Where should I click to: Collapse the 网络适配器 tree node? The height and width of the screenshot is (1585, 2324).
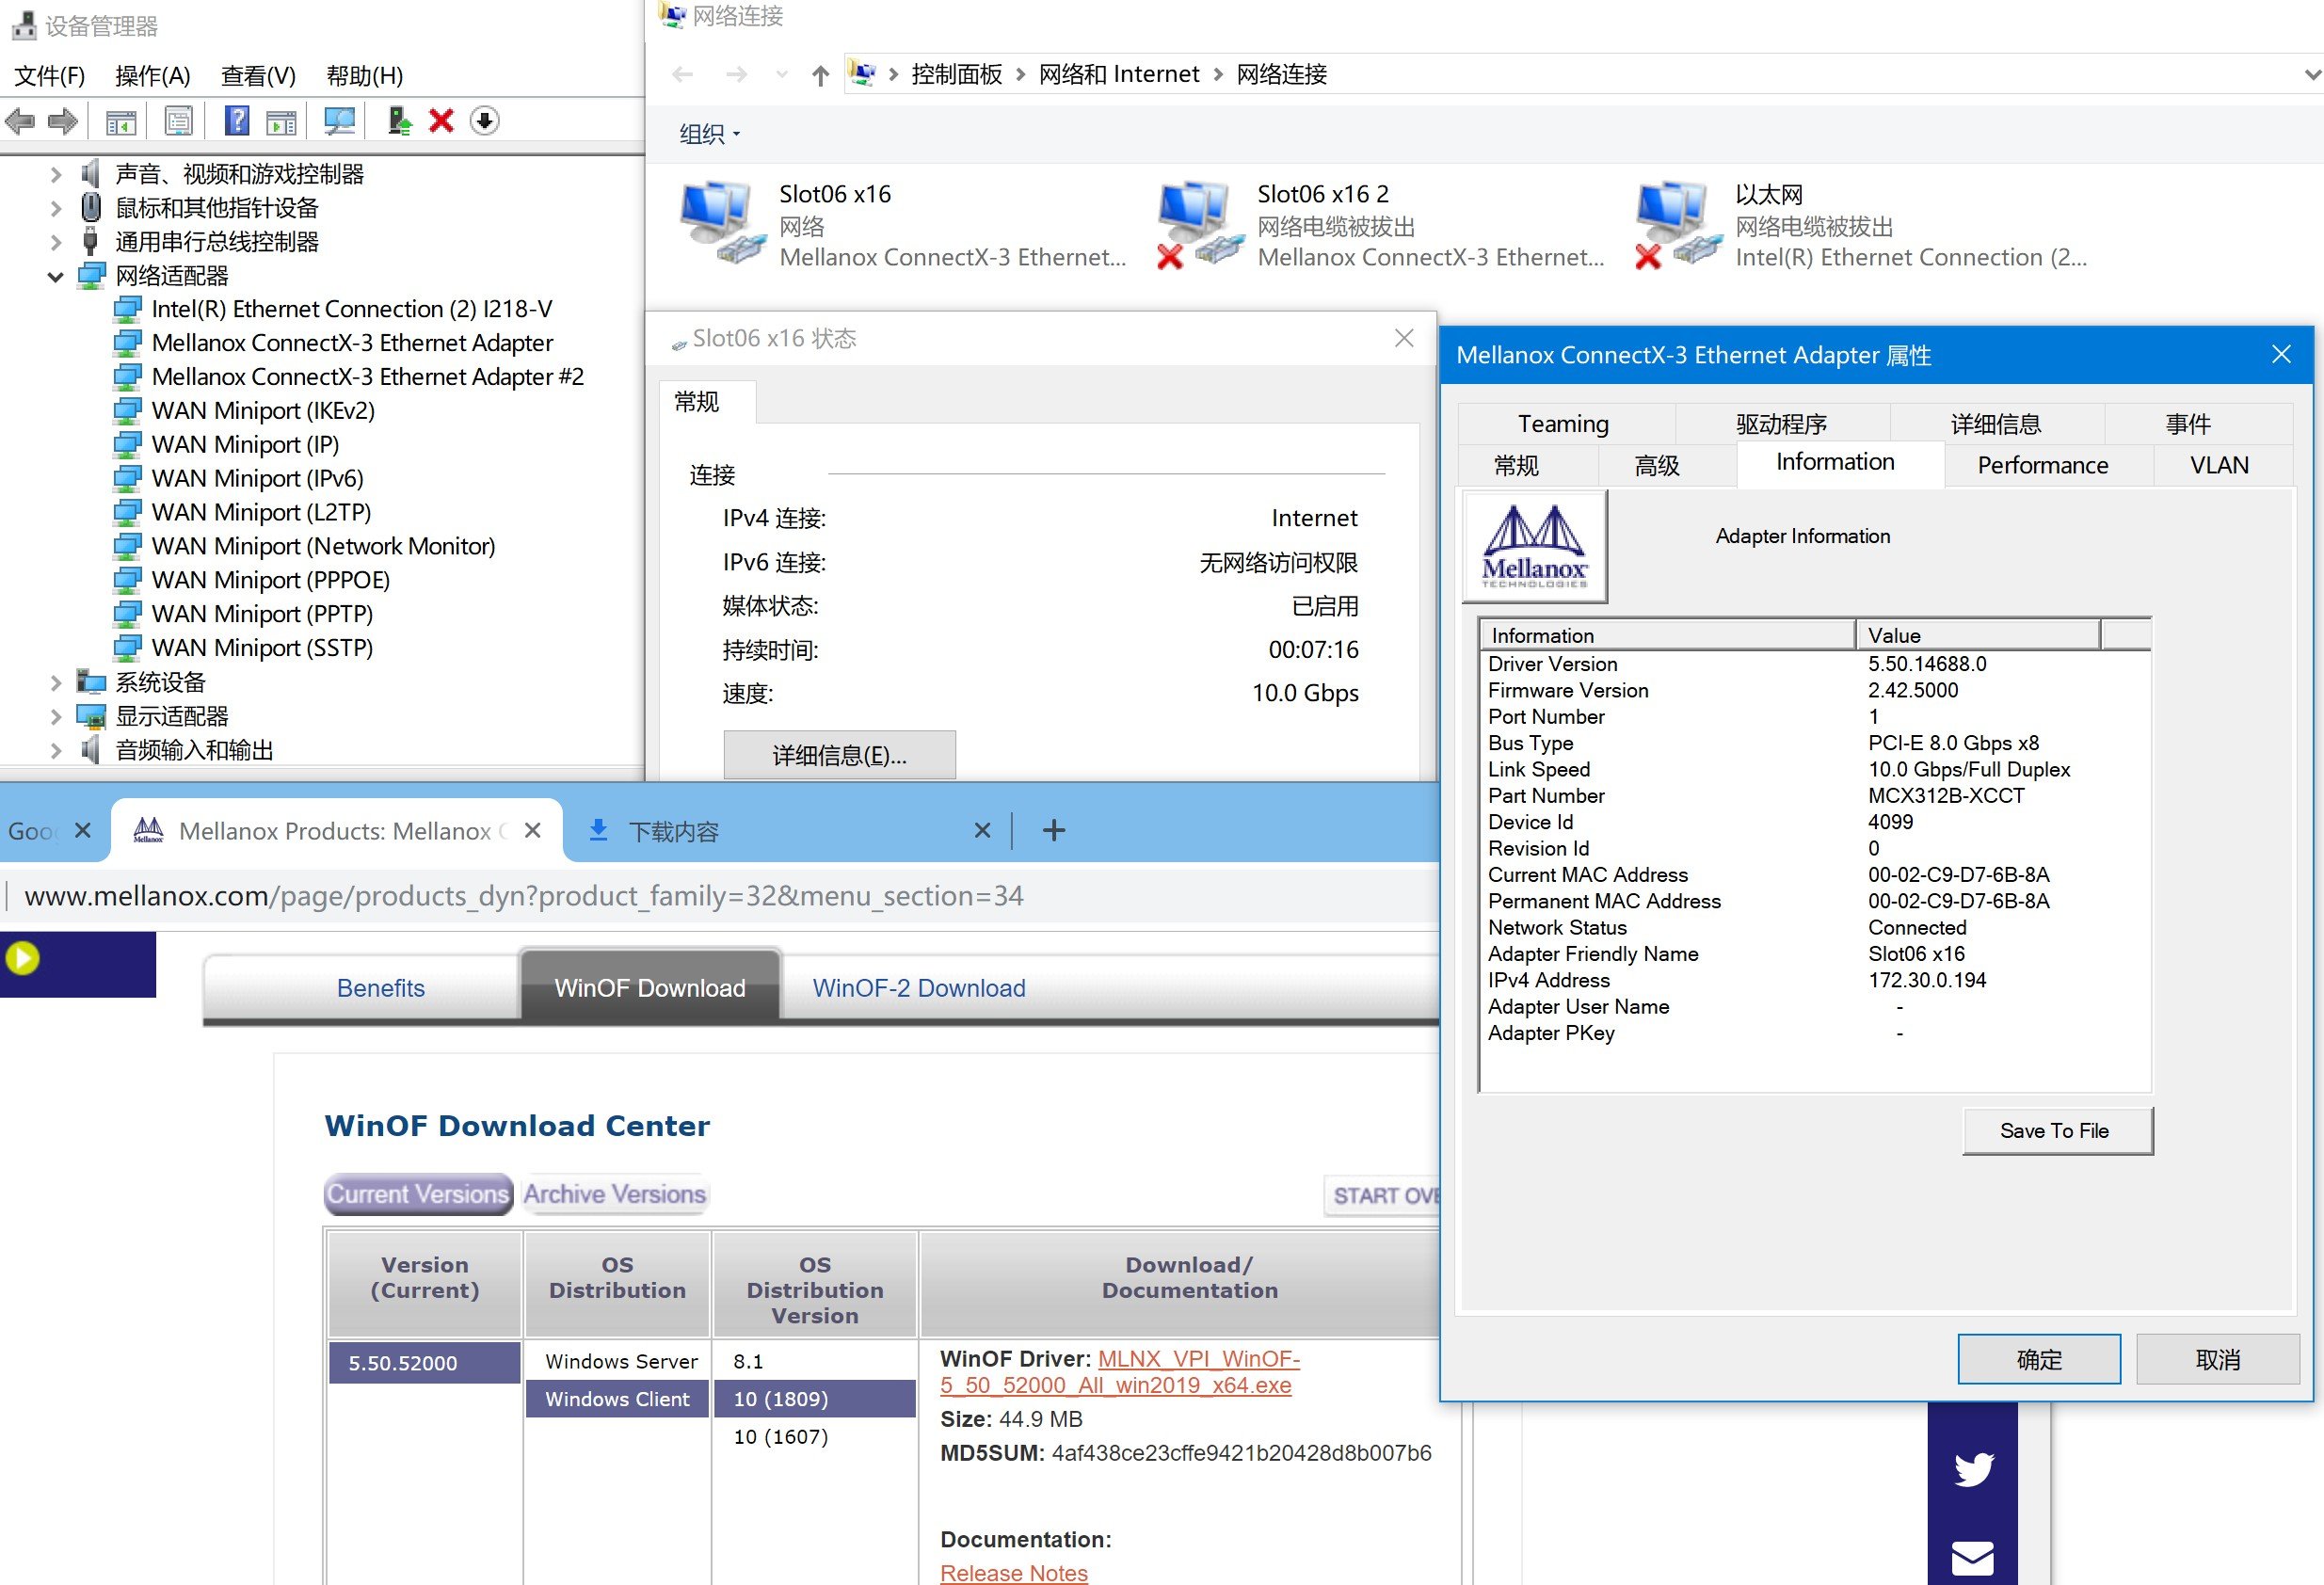coord(56,276)
